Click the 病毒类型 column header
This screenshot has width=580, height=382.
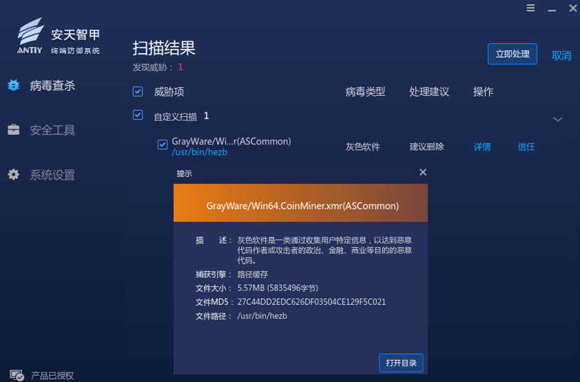pyautogui.click(x=365, y=92)
